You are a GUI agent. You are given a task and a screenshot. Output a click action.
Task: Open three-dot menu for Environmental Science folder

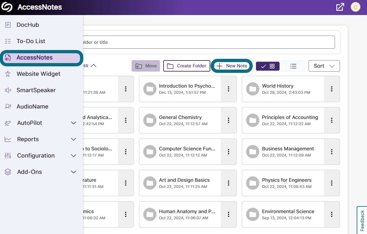coord(332,214)
